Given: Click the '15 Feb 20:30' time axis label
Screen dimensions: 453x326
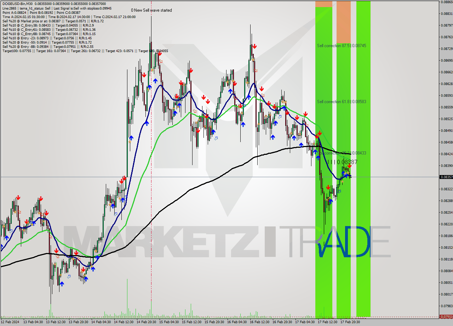Looking at the screenshot, I should click(x=215, y=322).
